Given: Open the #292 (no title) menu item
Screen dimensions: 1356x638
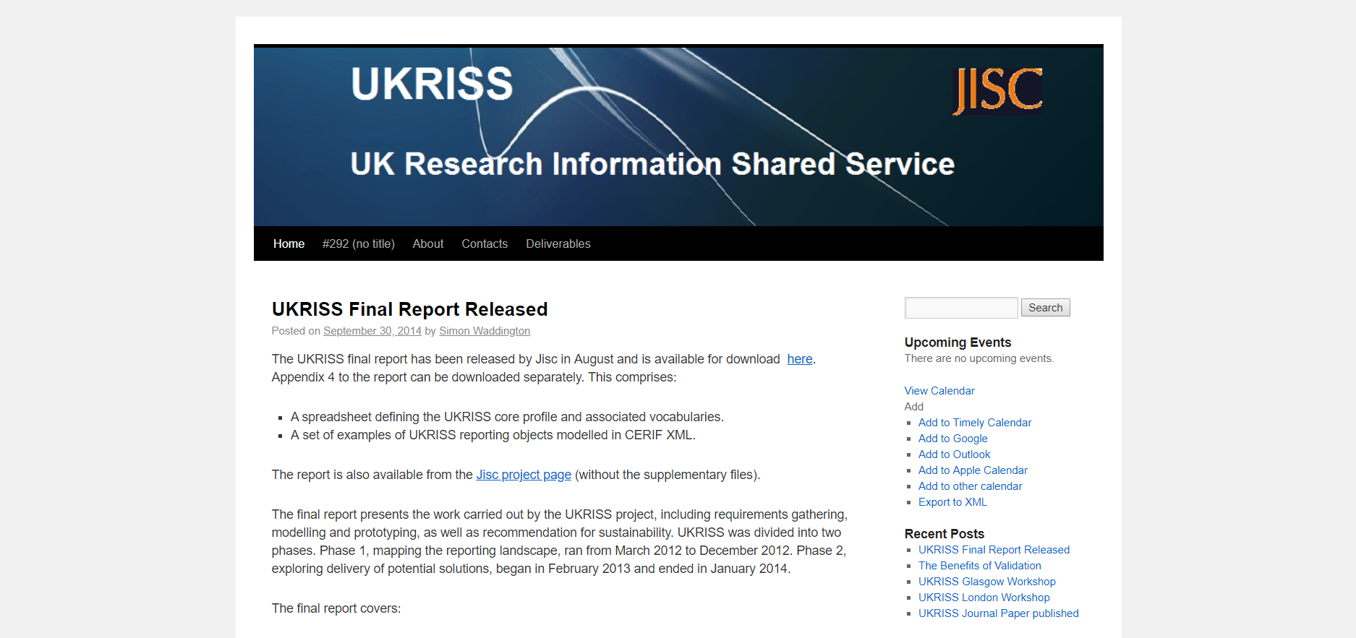Looking at the screenshot, I should tap(359, 243).
